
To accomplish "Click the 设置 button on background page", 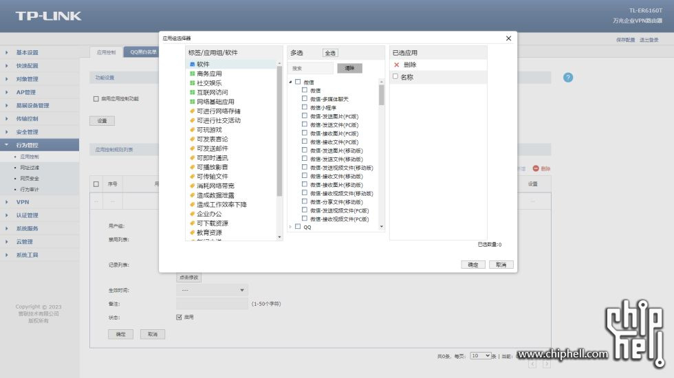I will coord(102,121).
